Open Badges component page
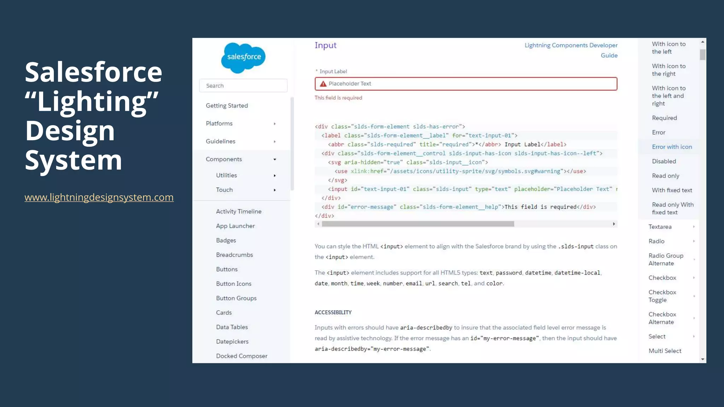The image size is (724, 407). (226, 240)
